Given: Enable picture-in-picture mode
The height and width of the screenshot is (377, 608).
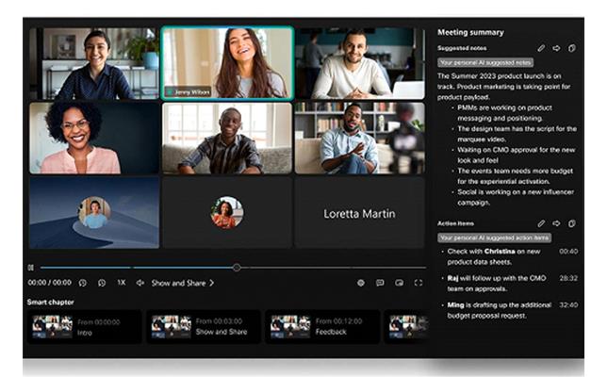Looking at the screenshot, I should tap(400, 283).
